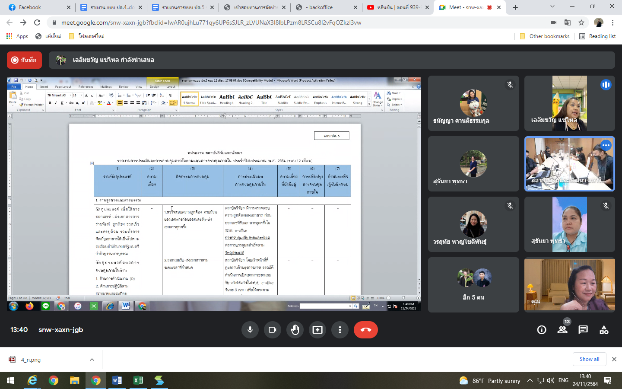Open the Activities icon
The image size is (622, 389).
(x=604, y=330)
